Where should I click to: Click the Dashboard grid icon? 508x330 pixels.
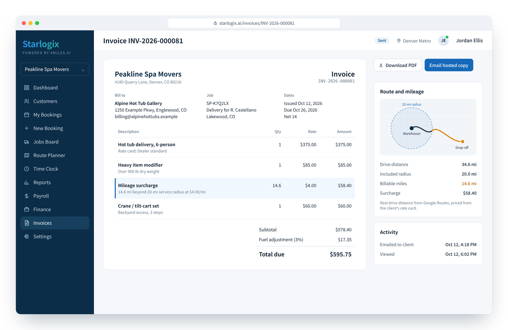27,88
